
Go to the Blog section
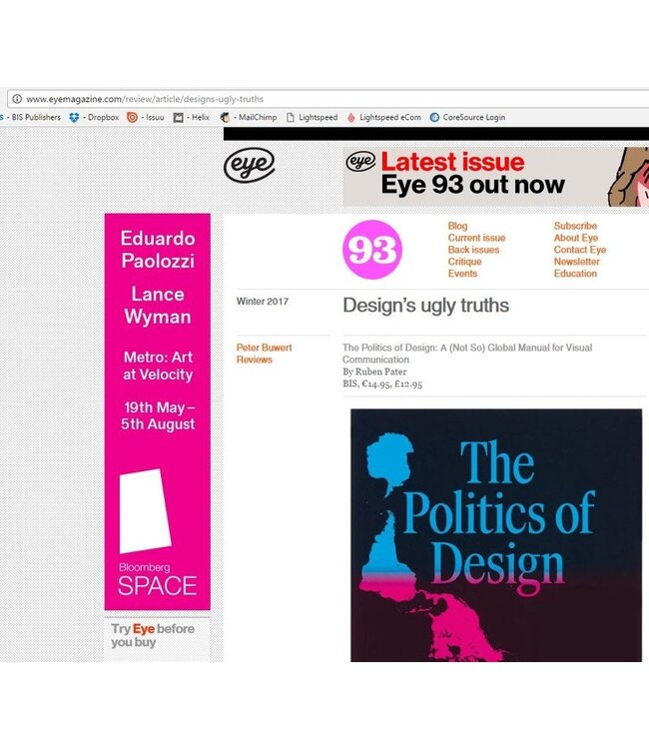[457, 226]
